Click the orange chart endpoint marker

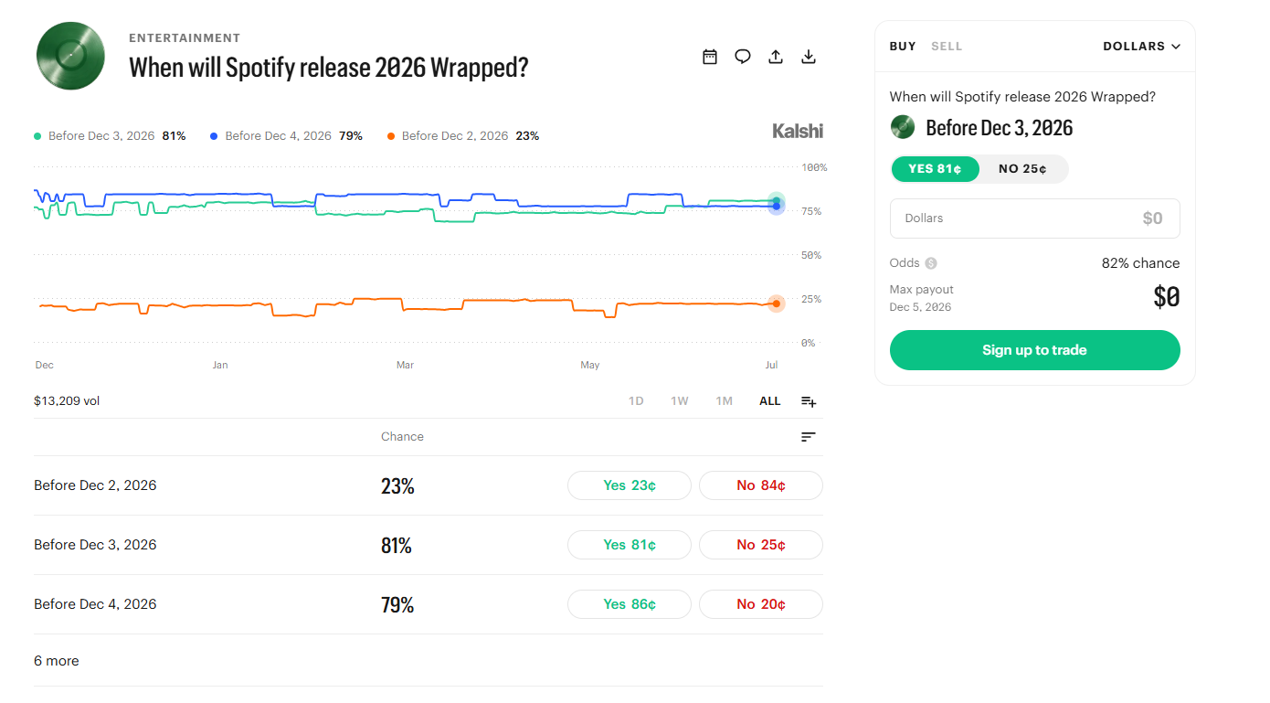coord(777,304)
